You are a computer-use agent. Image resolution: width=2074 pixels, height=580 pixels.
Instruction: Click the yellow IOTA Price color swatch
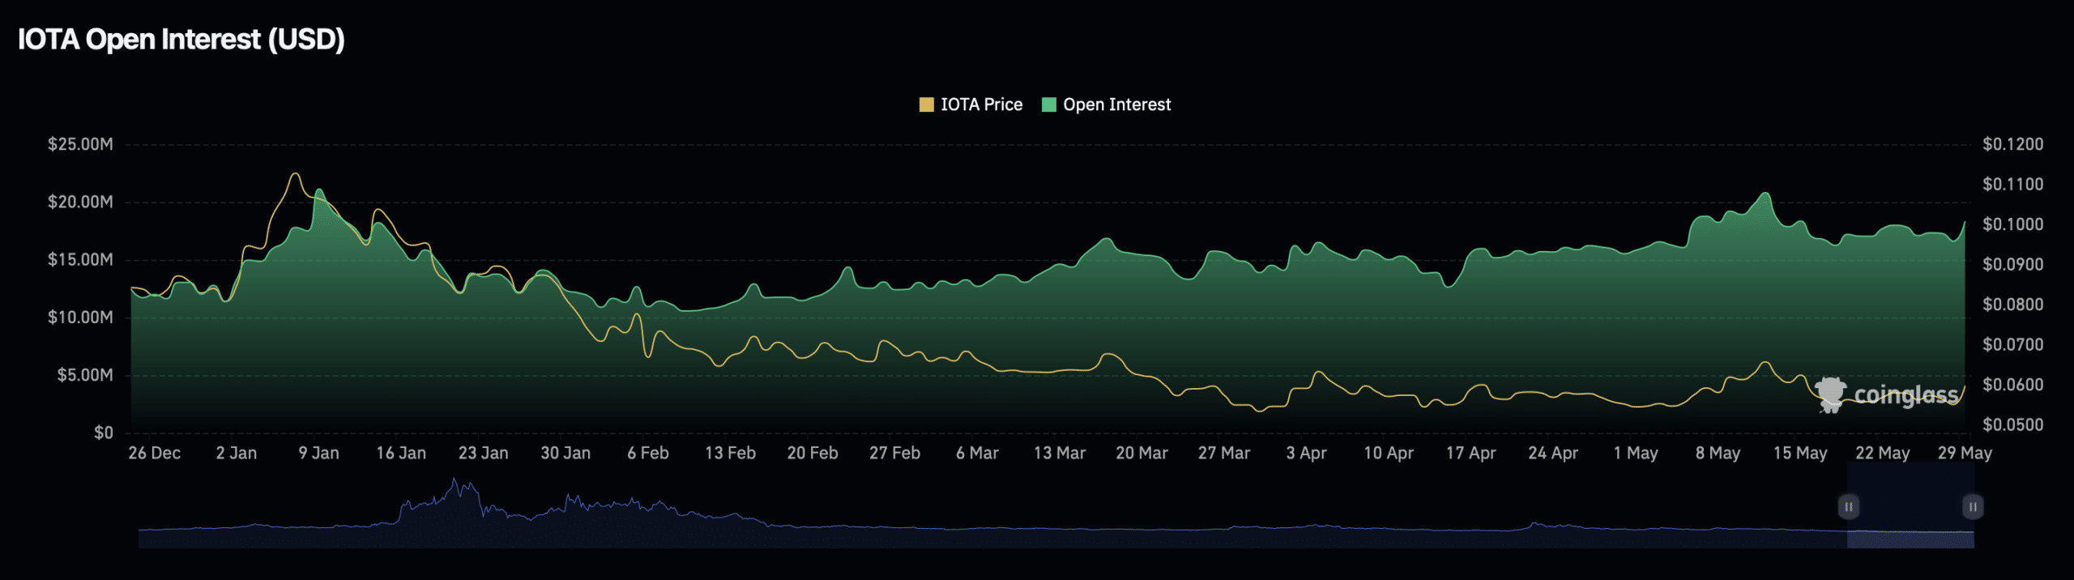click(x=927, y=104)
